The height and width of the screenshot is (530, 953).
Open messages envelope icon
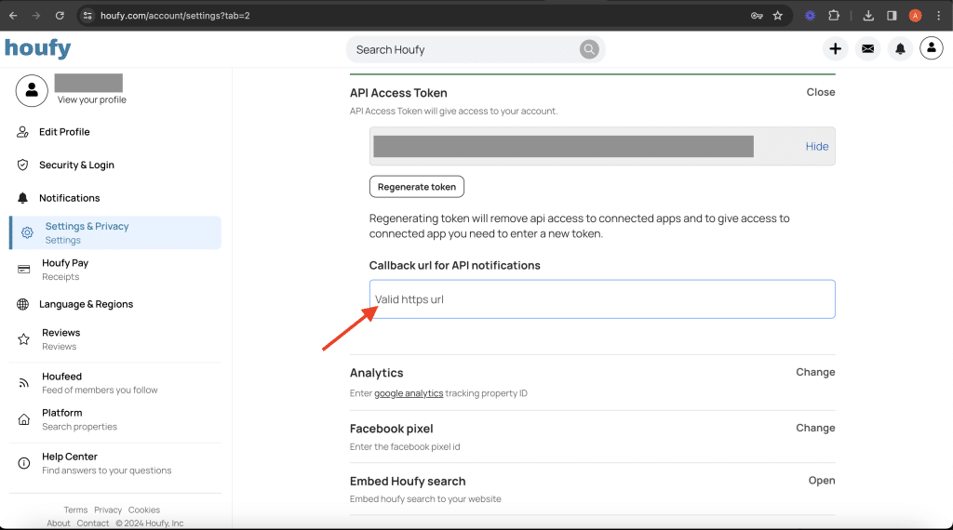coord(868,48)
